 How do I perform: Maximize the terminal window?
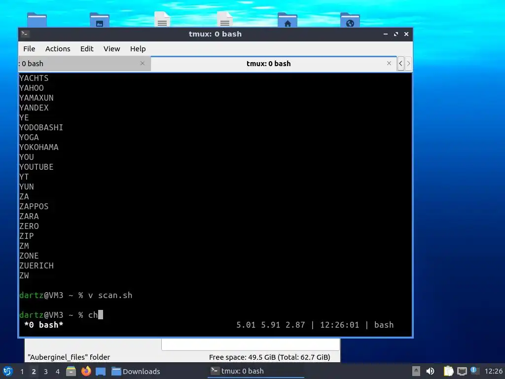[x=396, y=34]
